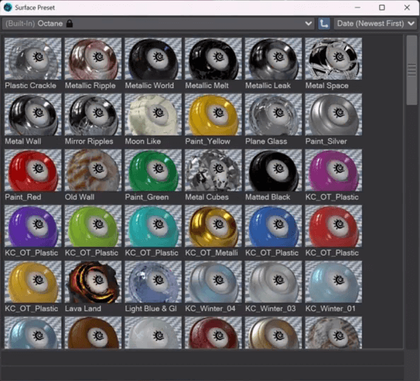
Task: Select the Paint_Green preset sphere
Action: click(x=153, y=170)
